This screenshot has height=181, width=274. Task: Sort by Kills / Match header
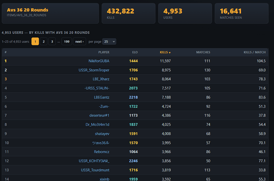point(254,52)
